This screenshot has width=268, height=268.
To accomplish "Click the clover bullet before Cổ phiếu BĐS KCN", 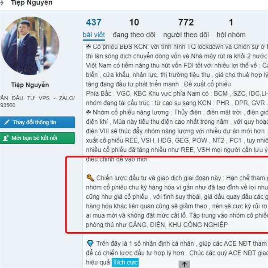I will (x=88, y=46).
